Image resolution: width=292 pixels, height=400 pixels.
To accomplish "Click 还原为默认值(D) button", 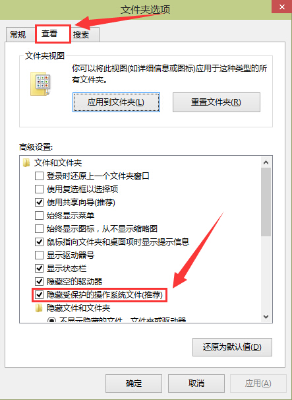I will pos(232,347).
